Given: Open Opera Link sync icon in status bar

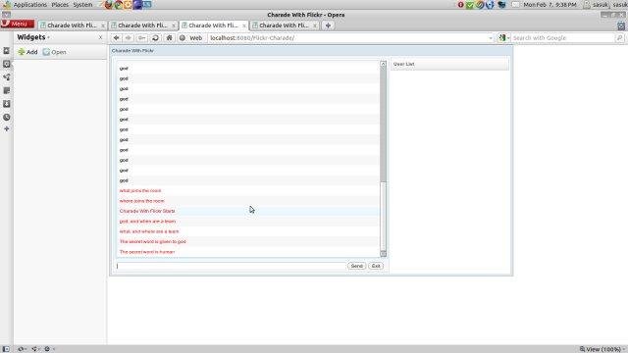Looking at the screenshot, I should [x=22, y=349].
